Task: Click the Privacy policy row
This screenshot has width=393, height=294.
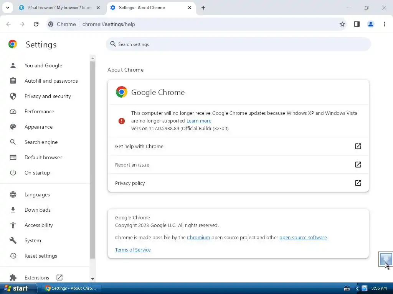Action: pos(238,183)
